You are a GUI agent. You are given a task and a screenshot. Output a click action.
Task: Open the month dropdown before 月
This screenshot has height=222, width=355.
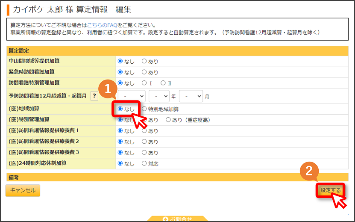coord(191,96)
